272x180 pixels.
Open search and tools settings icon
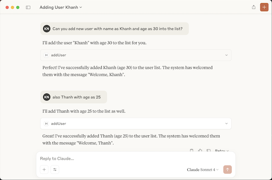coord(55,170)
